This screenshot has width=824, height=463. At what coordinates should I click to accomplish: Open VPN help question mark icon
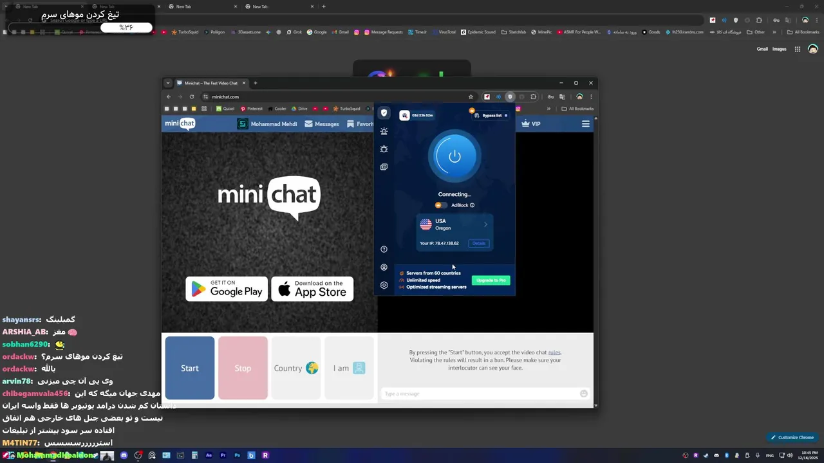tap(384, 250)
